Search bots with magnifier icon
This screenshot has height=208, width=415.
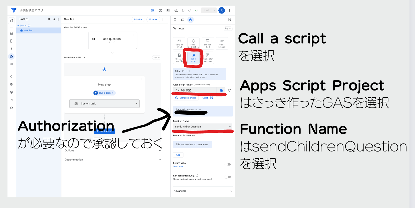[49, 19]
